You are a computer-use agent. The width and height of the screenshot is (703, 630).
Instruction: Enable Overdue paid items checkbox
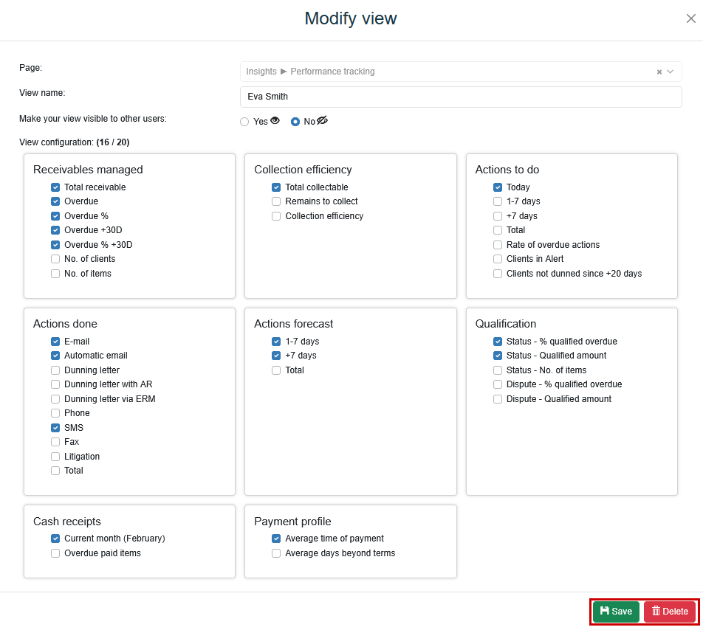[55, 553]
